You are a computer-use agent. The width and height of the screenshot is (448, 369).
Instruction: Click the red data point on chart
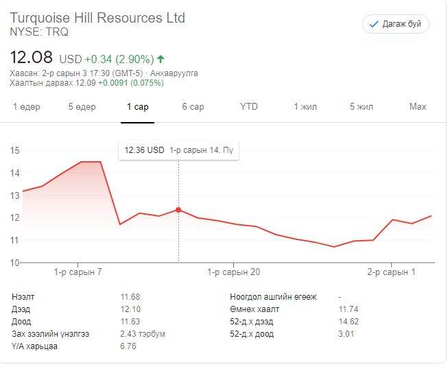pos(178,210)
